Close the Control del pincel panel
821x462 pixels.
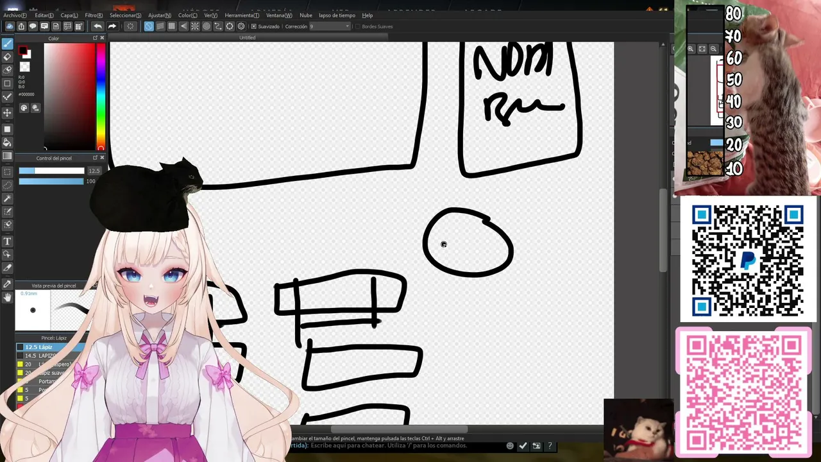(x=102, y=158)
